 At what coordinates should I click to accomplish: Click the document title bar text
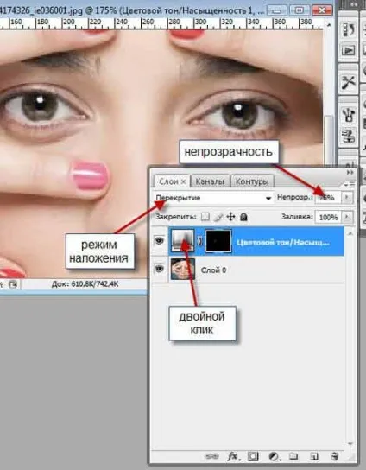[x=132, y=10]
